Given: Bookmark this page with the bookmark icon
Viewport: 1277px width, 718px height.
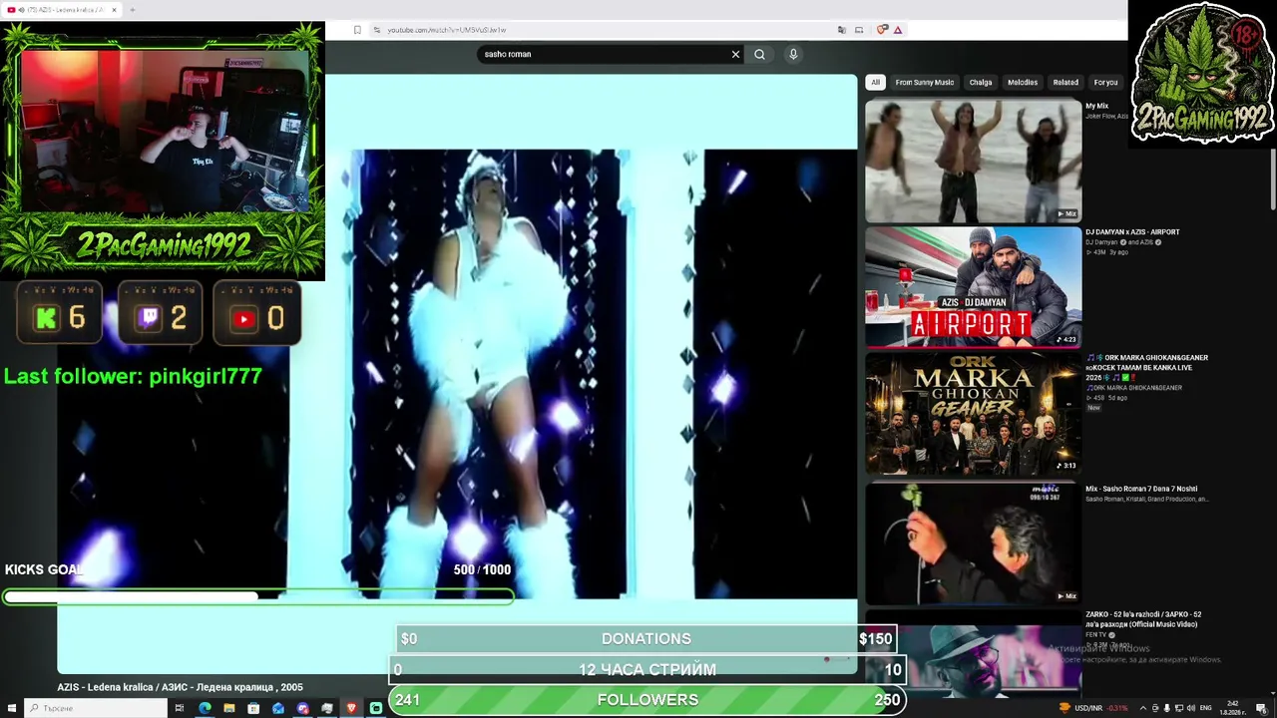Looking at the screenshot, I should click(357, 30).
